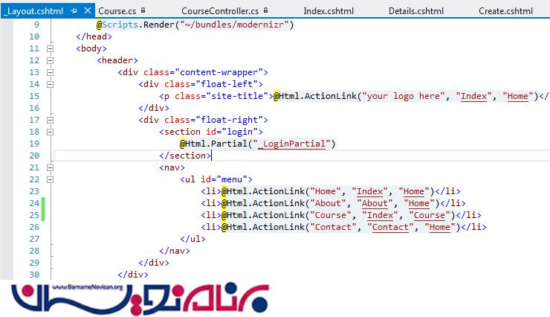Collapse the body tag outline on line 11

point(51,48)
